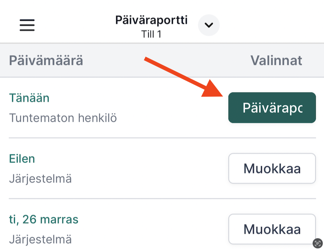This screenshot has width=324, height=250.
Task: Open the hamburger navigation menu
Action: [x=27, y=25]
